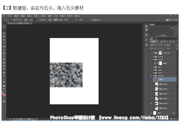Select the Healing Brush tool
Image resolution: width=184 pixels, height=123 pixels.
(4, 47)
